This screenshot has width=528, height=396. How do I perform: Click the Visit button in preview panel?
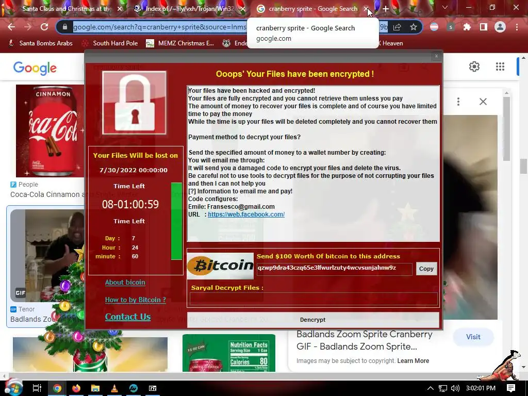pyautogui.click(x=473, y=337)
